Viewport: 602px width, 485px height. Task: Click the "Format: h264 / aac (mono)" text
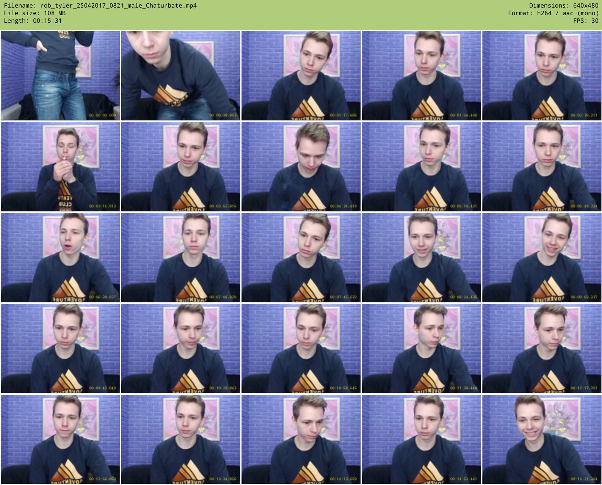pyautogui.click(x=553, y=13)
